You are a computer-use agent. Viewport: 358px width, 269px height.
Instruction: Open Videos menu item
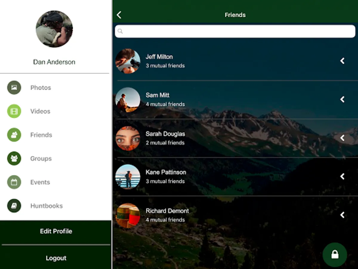[x=40, y=111]
